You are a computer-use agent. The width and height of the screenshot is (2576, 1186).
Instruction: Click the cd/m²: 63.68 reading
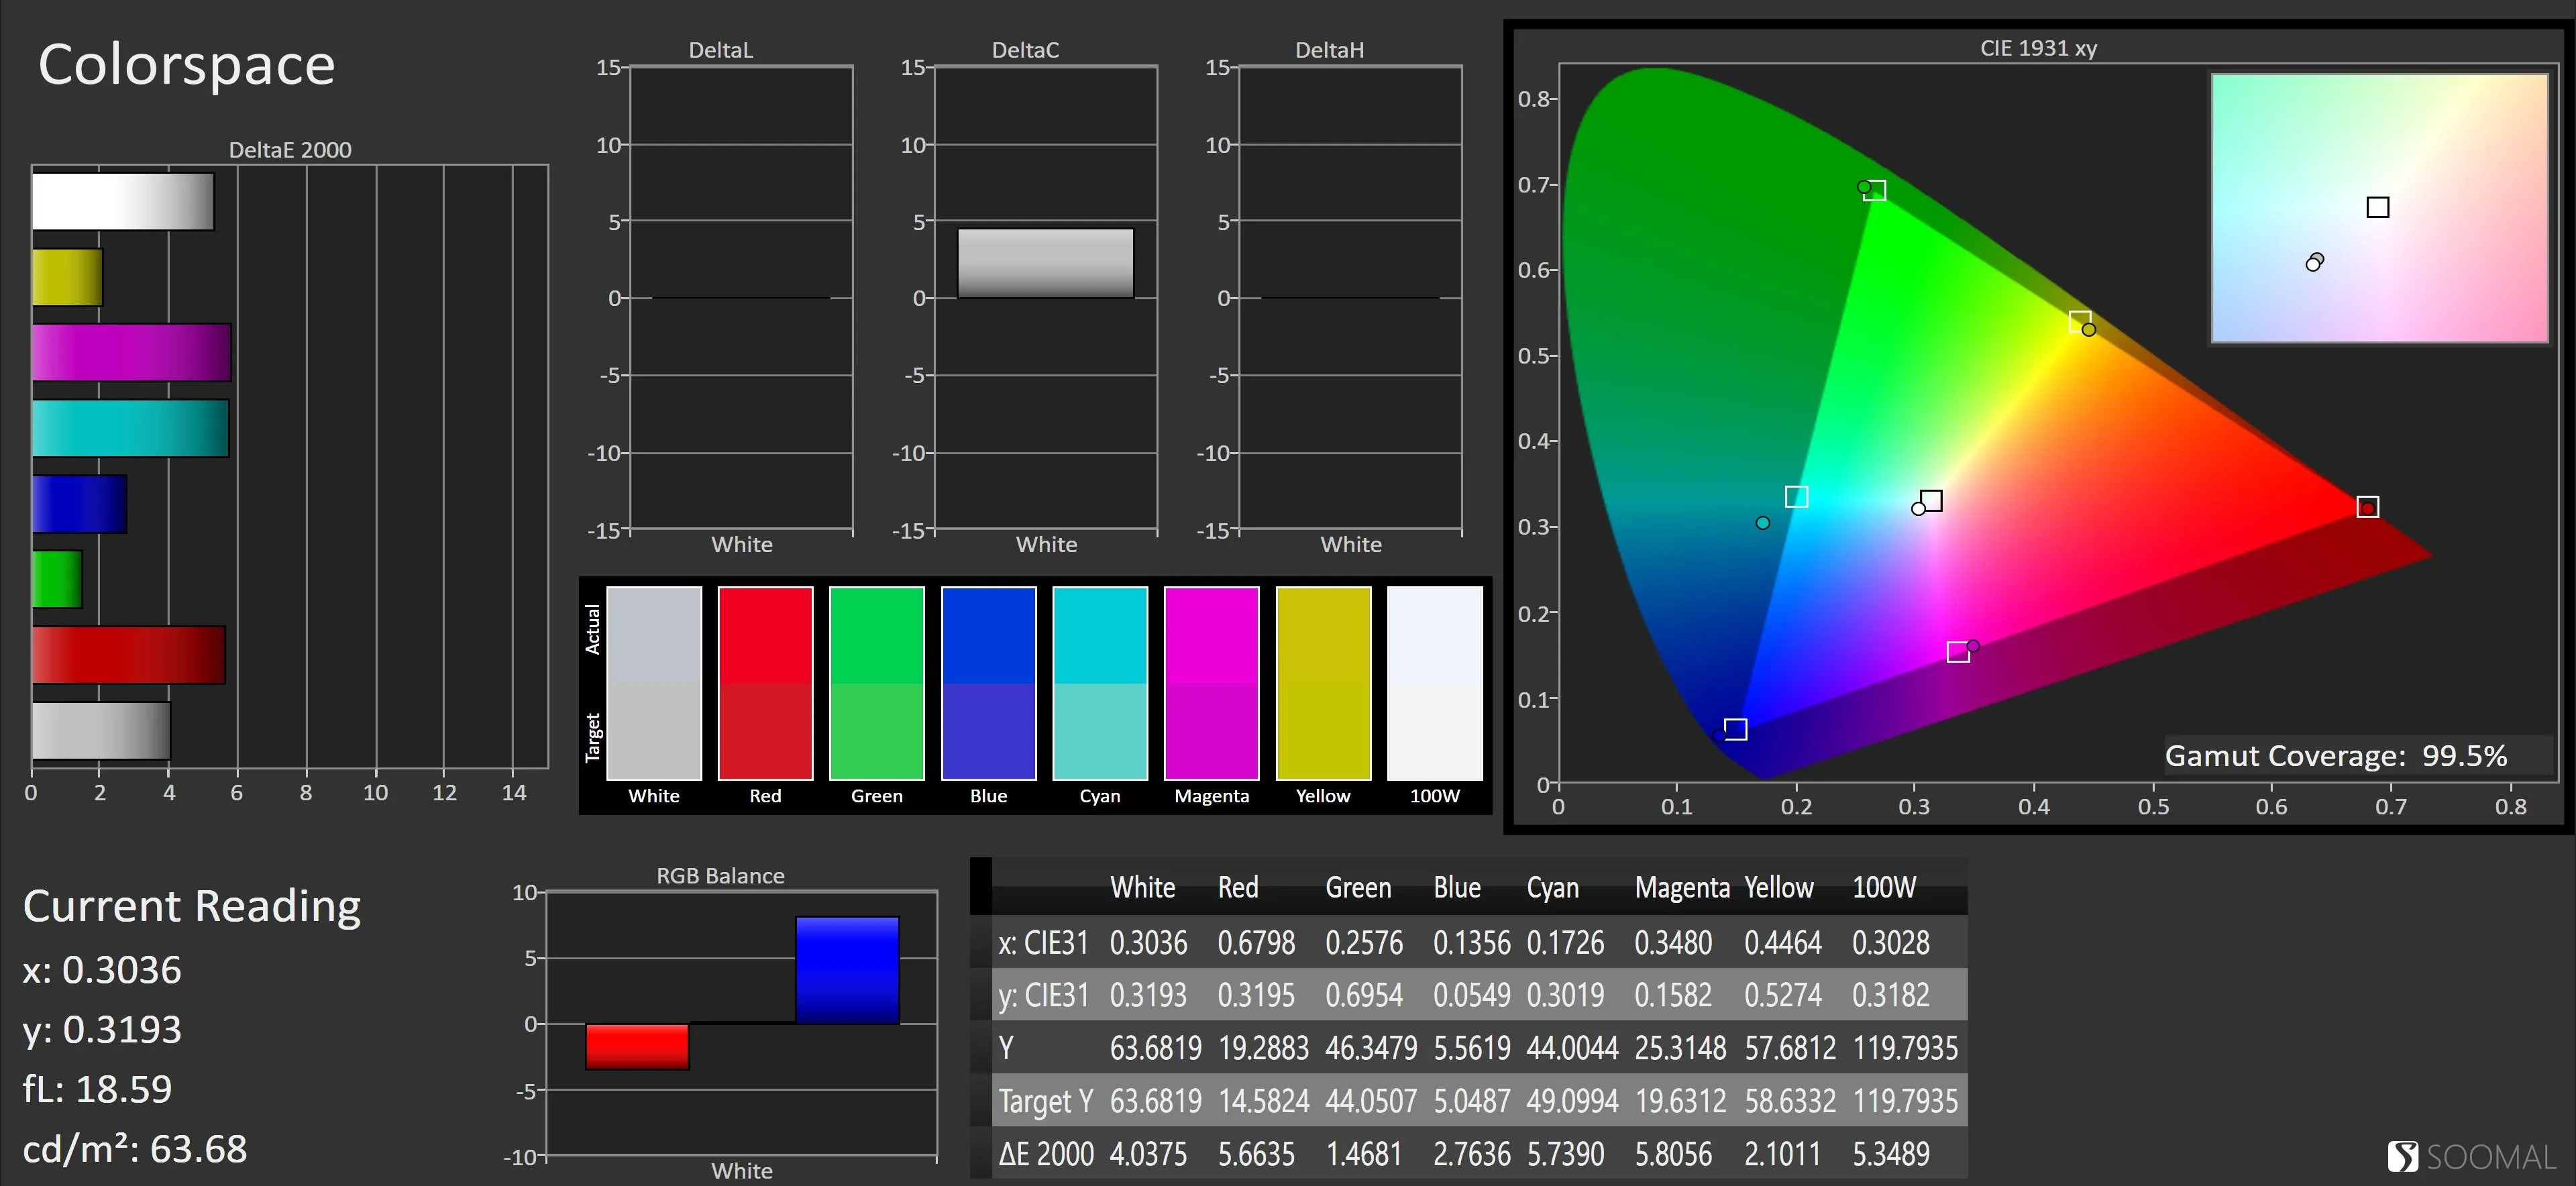pyautogui.click(x=134, y=1149)
